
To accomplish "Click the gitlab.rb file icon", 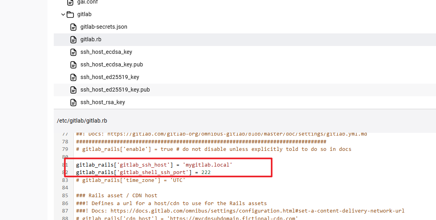I will pos(73,40).
